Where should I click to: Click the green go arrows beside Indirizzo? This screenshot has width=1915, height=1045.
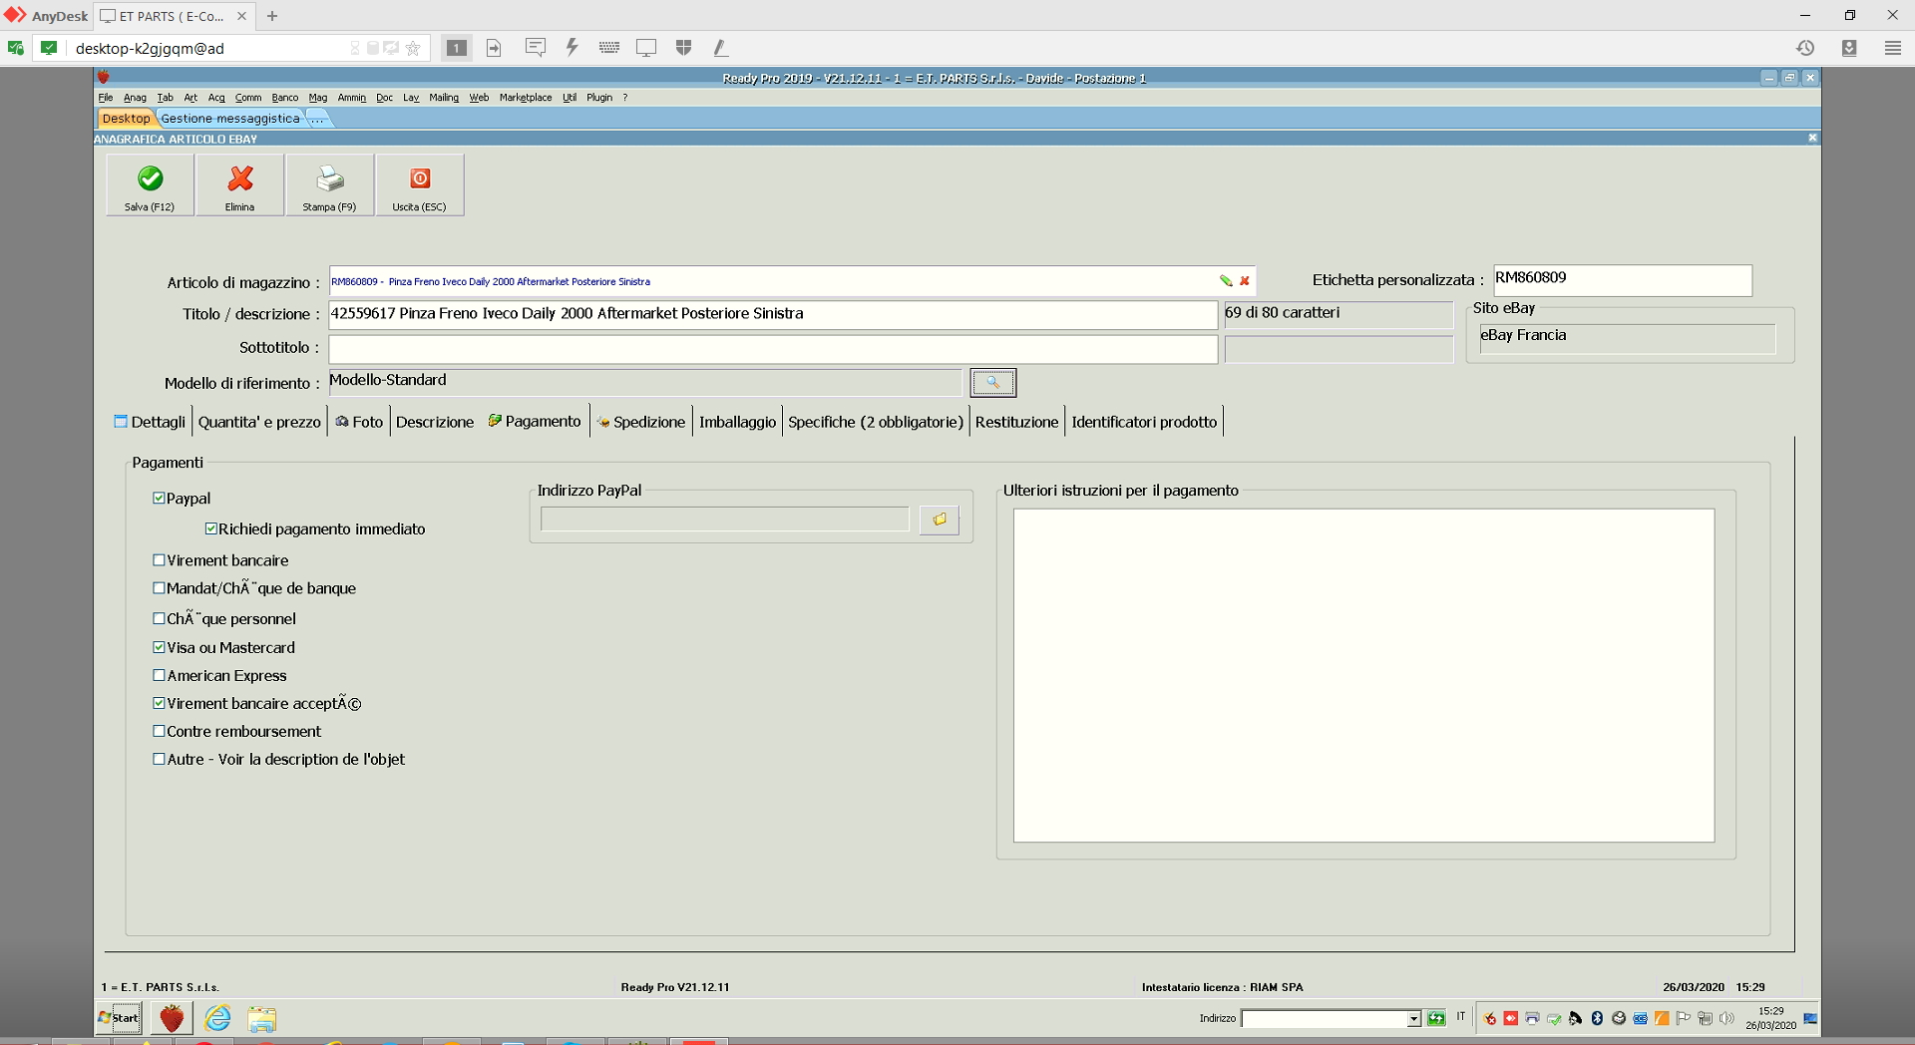[1436, 1018]
